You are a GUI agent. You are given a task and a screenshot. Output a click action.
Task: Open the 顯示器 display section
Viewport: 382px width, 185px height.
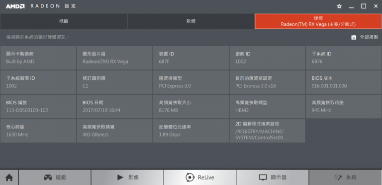coord(273,178)
